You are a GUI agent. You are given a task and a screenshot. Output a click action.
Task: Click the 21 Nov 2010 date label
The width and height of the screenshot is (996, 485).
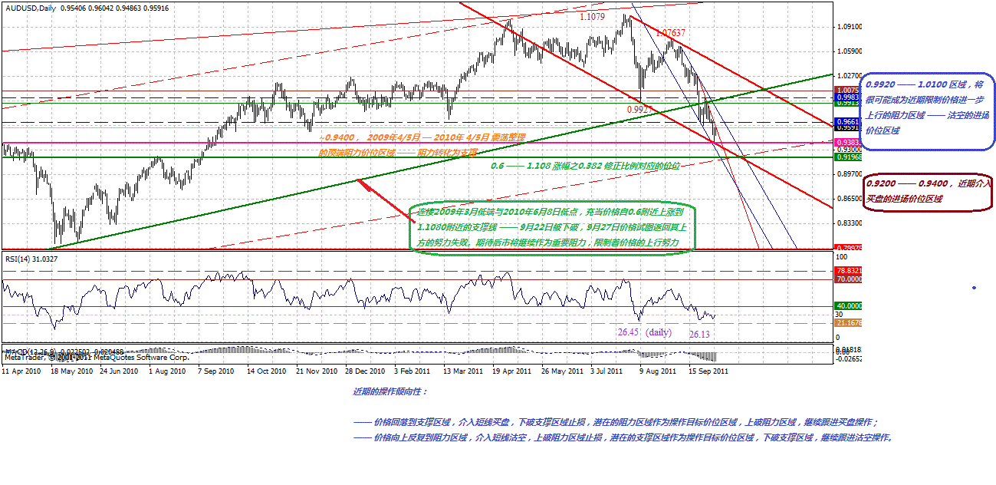[x=315, y=371]
